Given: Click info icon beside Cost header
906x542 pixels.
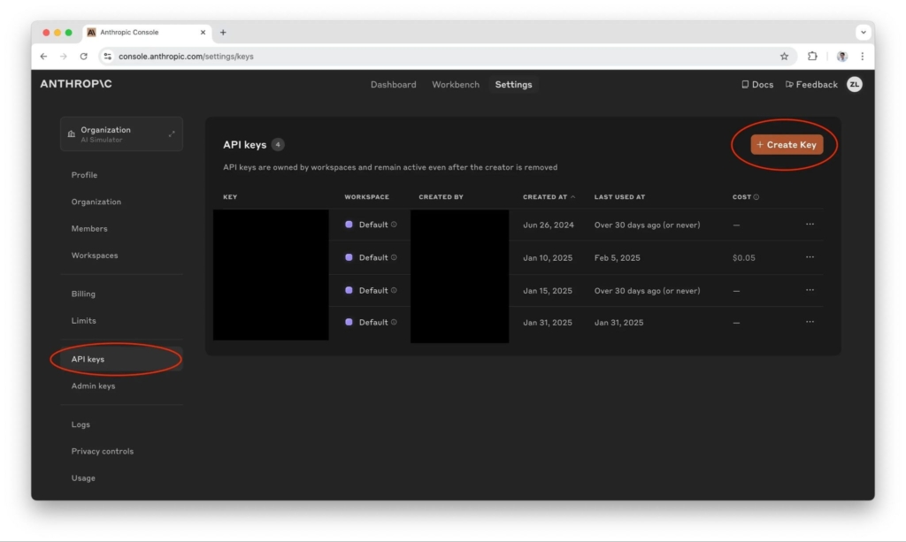Looking at the screenshot, I should (756, 197).
